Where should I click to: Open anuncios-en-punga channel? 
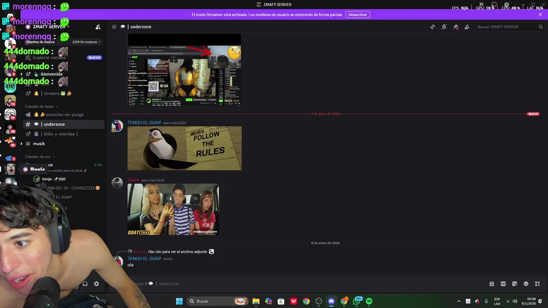tap(63, 115)
